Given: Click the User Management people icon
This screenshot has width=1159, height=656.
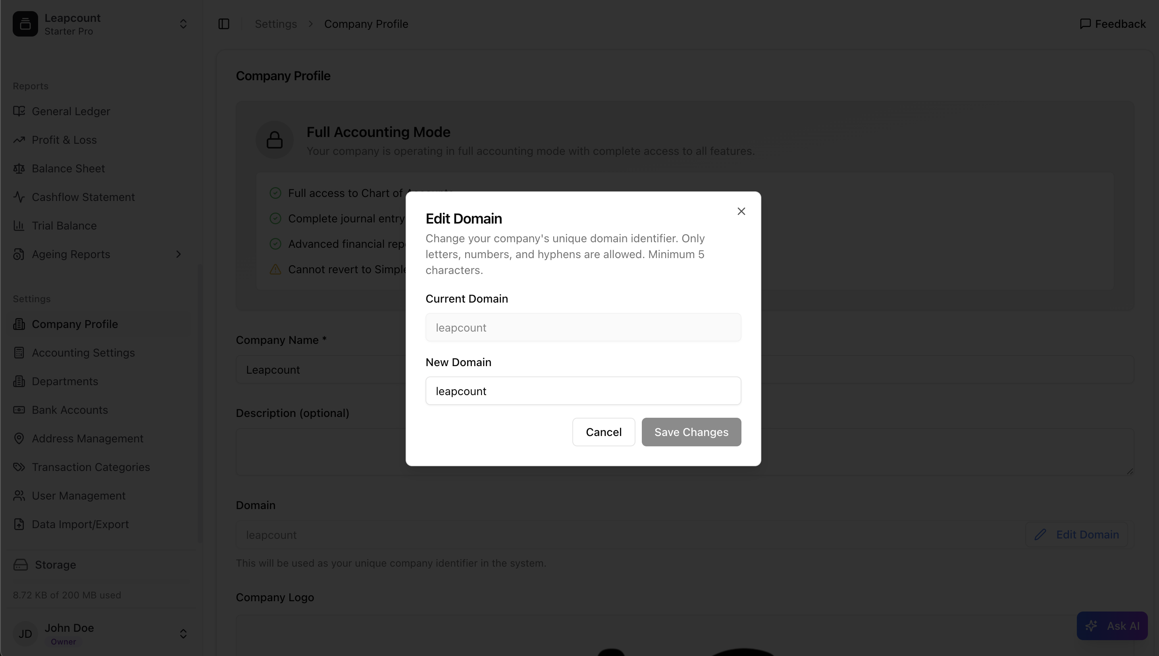Looking at the screenshot, I should pos(19,496).
